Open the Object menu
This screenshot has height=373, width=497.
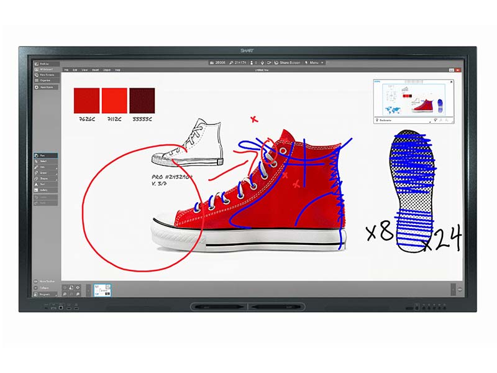coord(107,70)
